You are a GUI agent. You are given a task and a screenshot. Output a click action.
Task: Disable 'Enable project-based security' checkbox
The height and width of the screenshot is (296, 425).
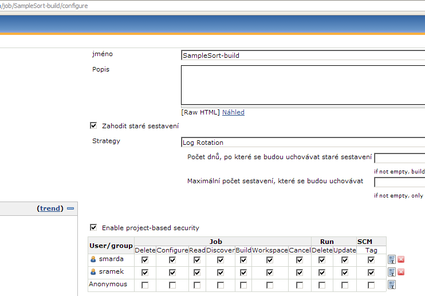93,227
